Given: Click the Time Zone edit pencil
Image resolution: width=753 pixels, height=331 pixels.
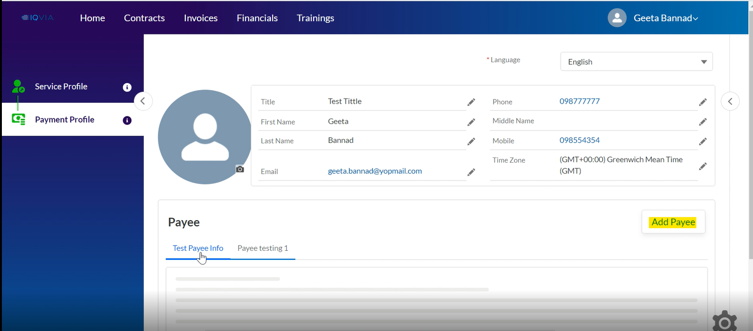Looking at the screenshot, I should 703,166.
